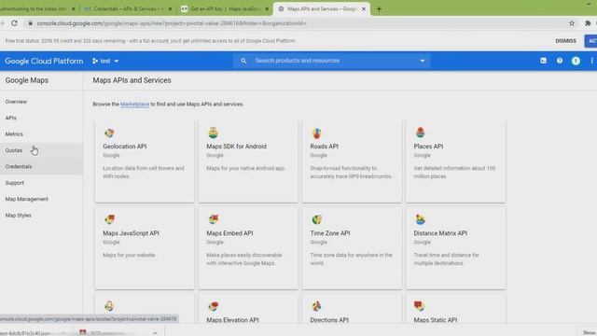Open the Geolocation API title

pyautogui.click(x=124, y=147)
